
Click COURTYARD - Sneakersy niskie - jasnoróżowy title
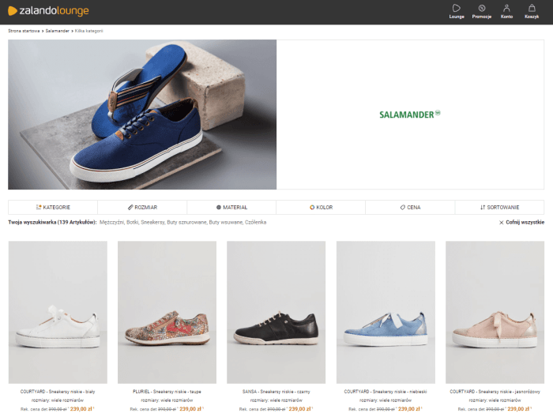click(x=495, y=392)
